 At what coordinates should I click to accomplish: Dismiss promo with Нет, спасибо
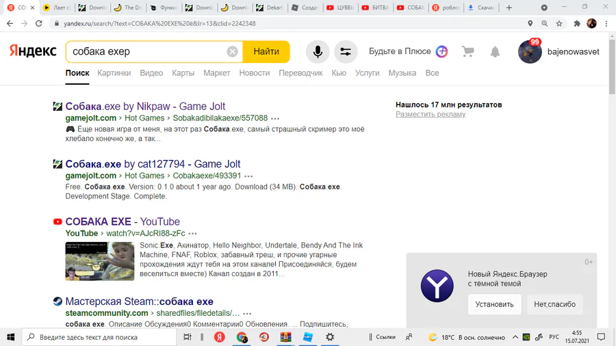[x=554, y=304]
